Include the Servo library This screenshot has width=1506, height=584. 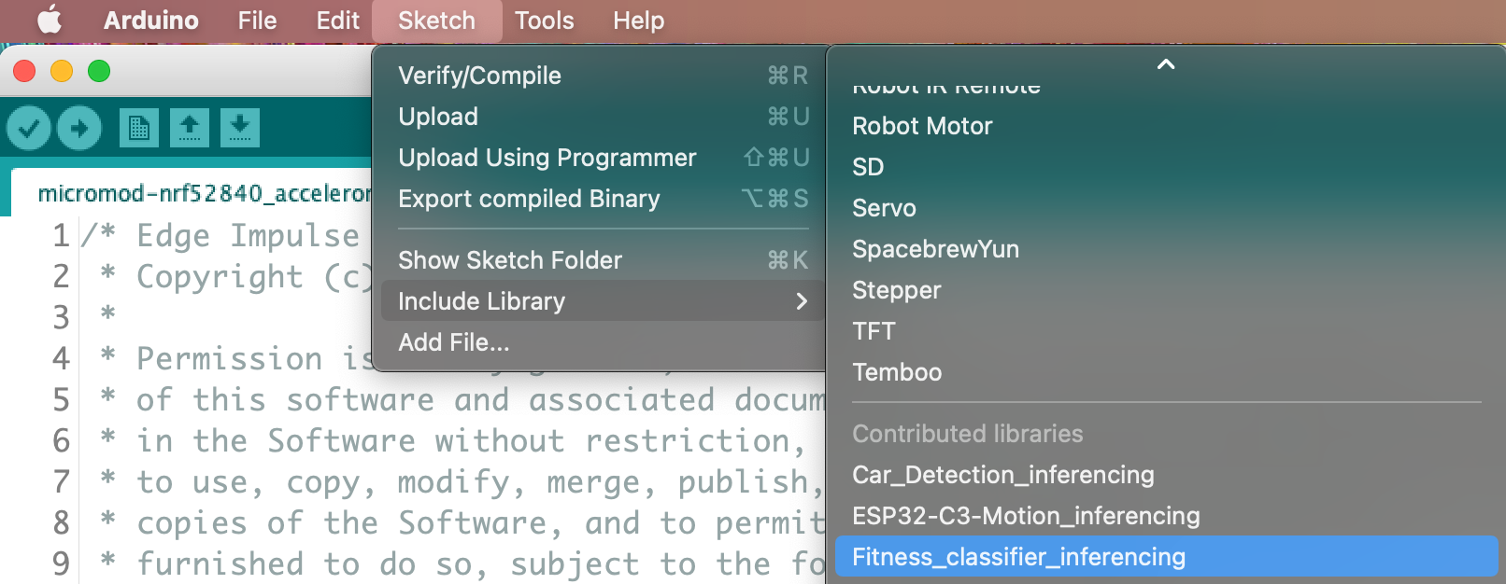click(x=1166, y=208)
